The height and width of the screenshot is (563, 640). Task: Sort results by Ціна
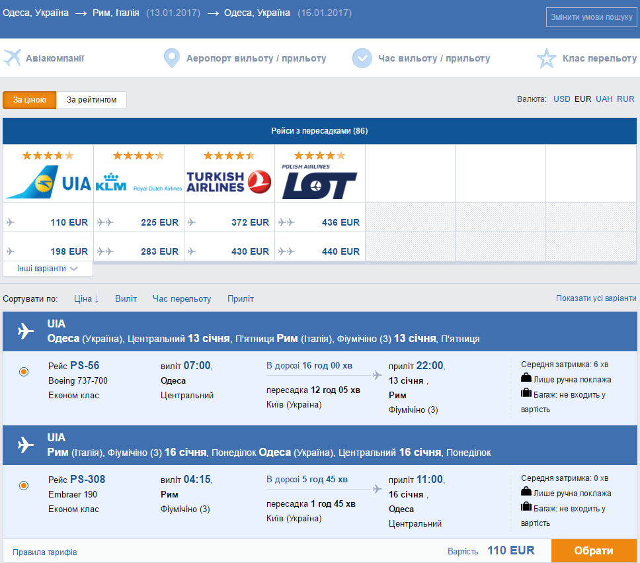(x=87, y=298)
